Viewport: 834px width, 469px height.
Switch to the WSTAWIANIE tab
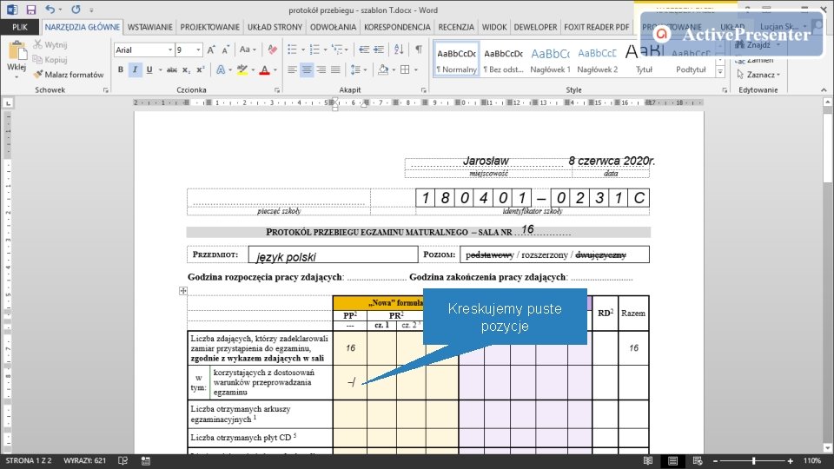coord(150,27)
